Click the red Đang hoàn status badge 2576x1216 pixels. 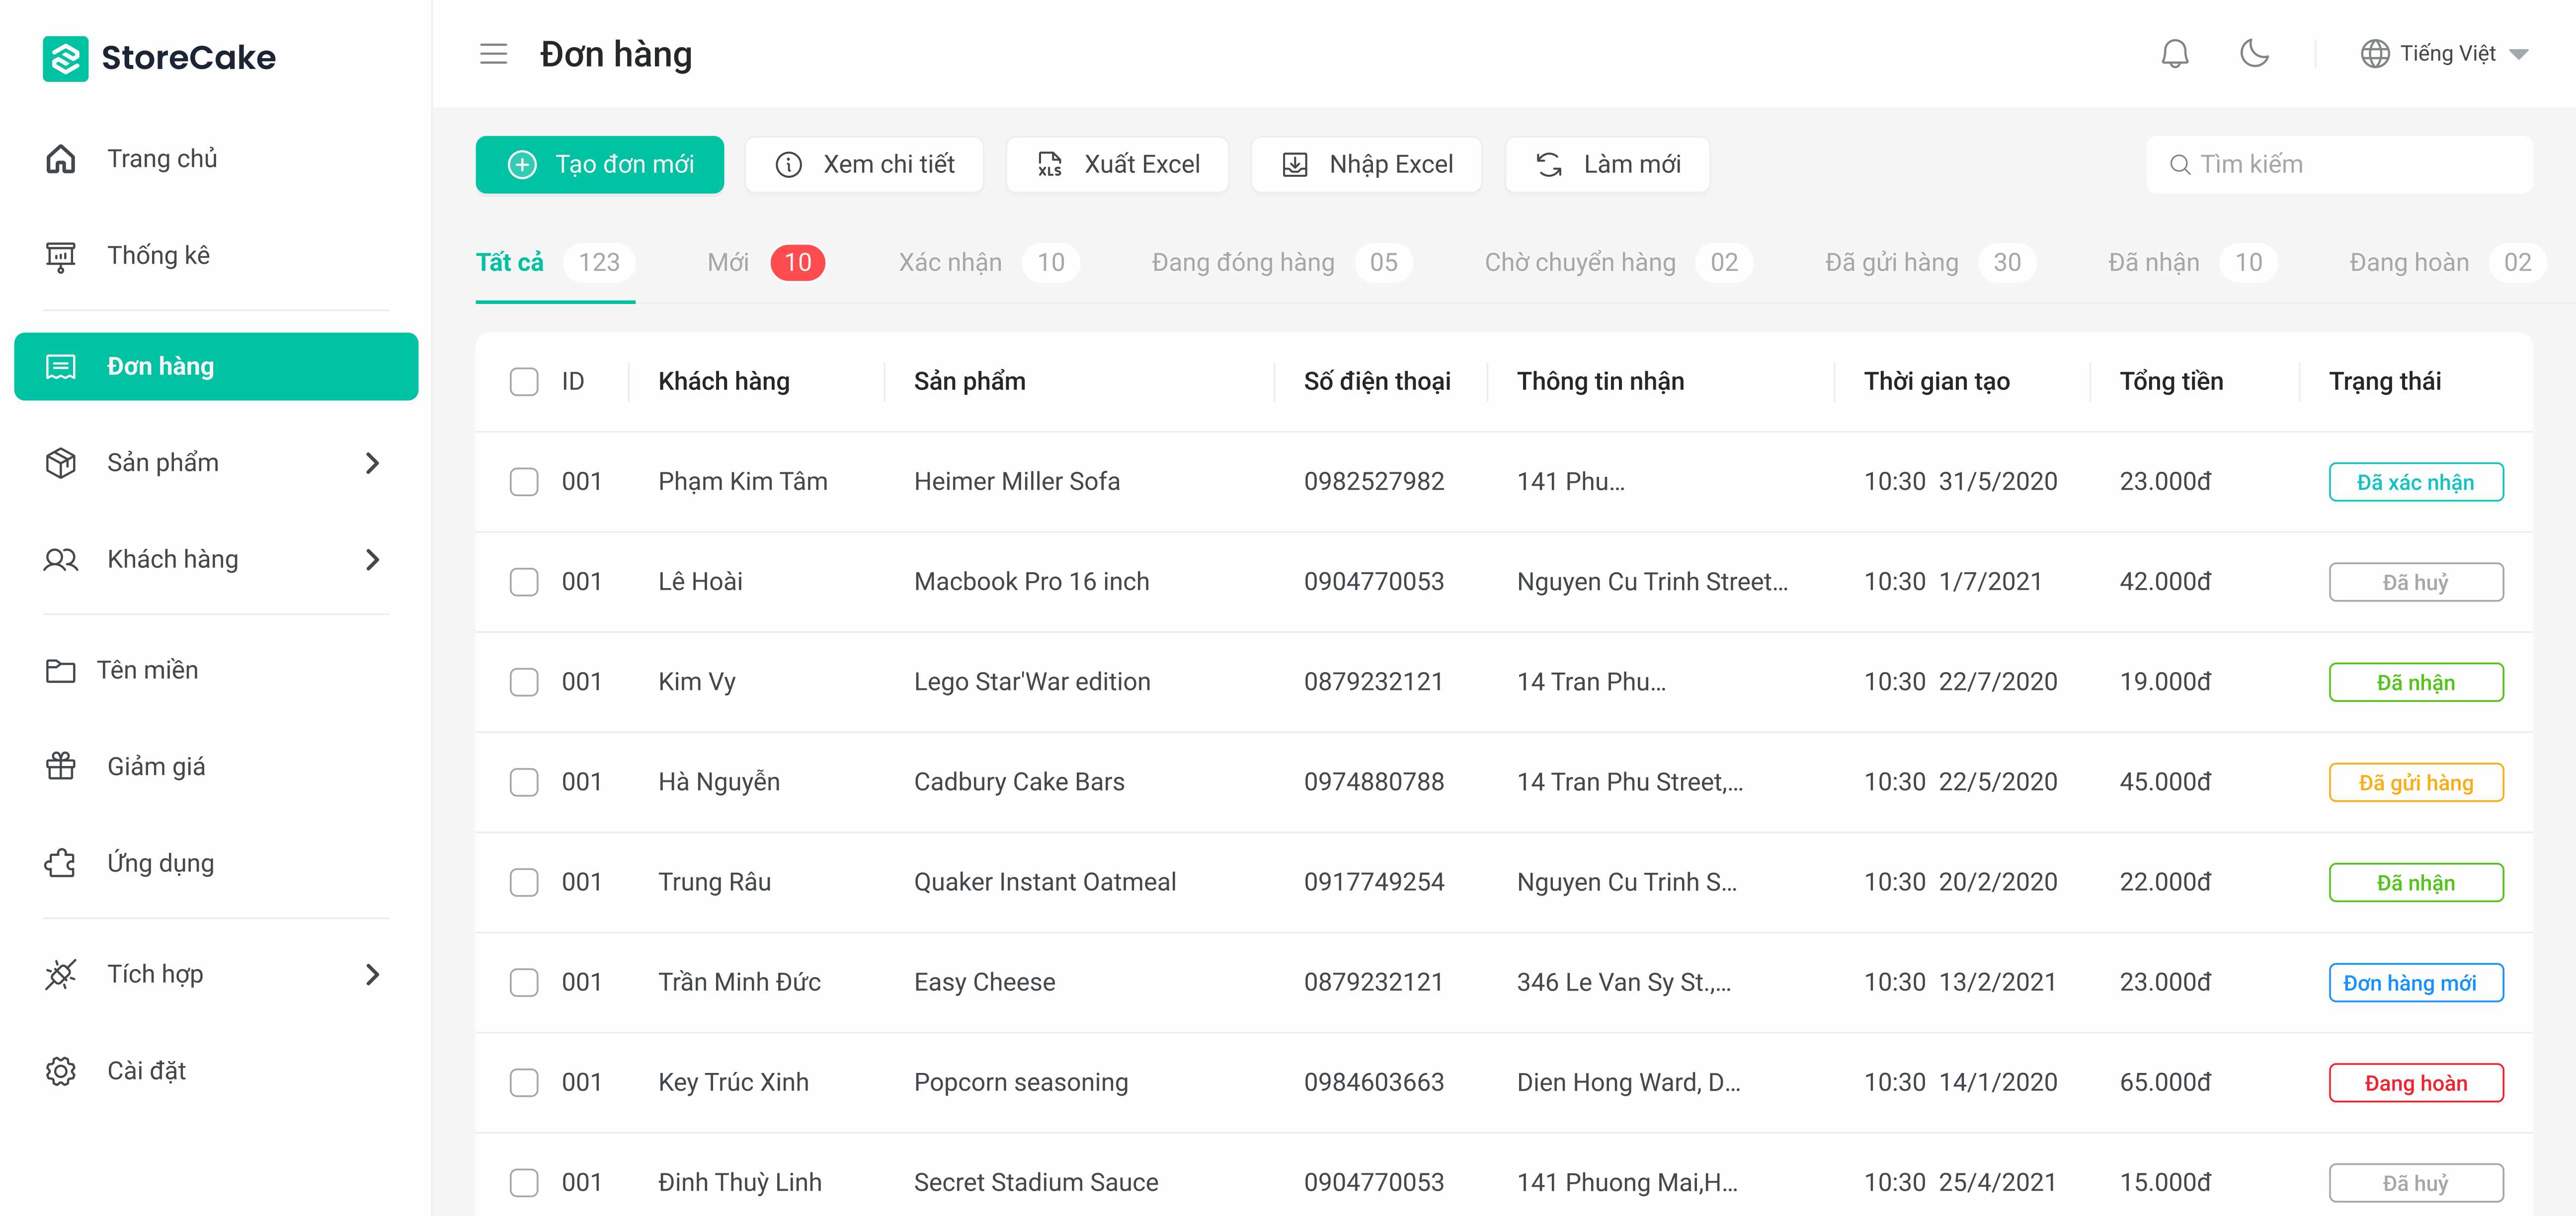click(2415, 1083)
